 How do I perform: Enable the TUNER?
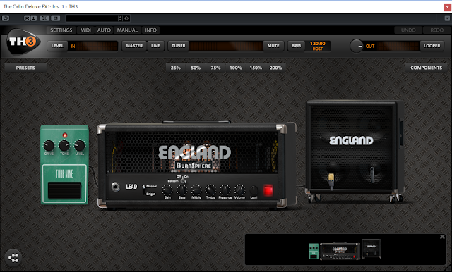[x=179, y=46]
